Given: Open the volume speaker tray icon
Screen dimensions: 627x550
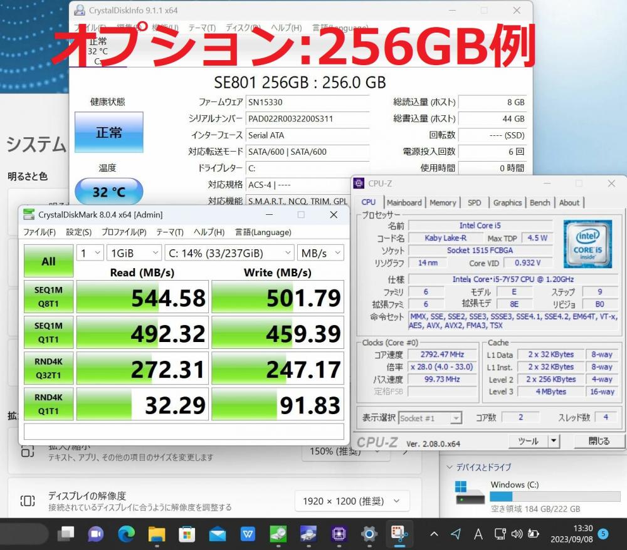Looking at the screenshot, I should tap(517, 534).
